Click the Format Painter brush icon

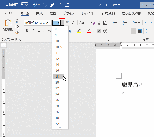coord(17,33)
